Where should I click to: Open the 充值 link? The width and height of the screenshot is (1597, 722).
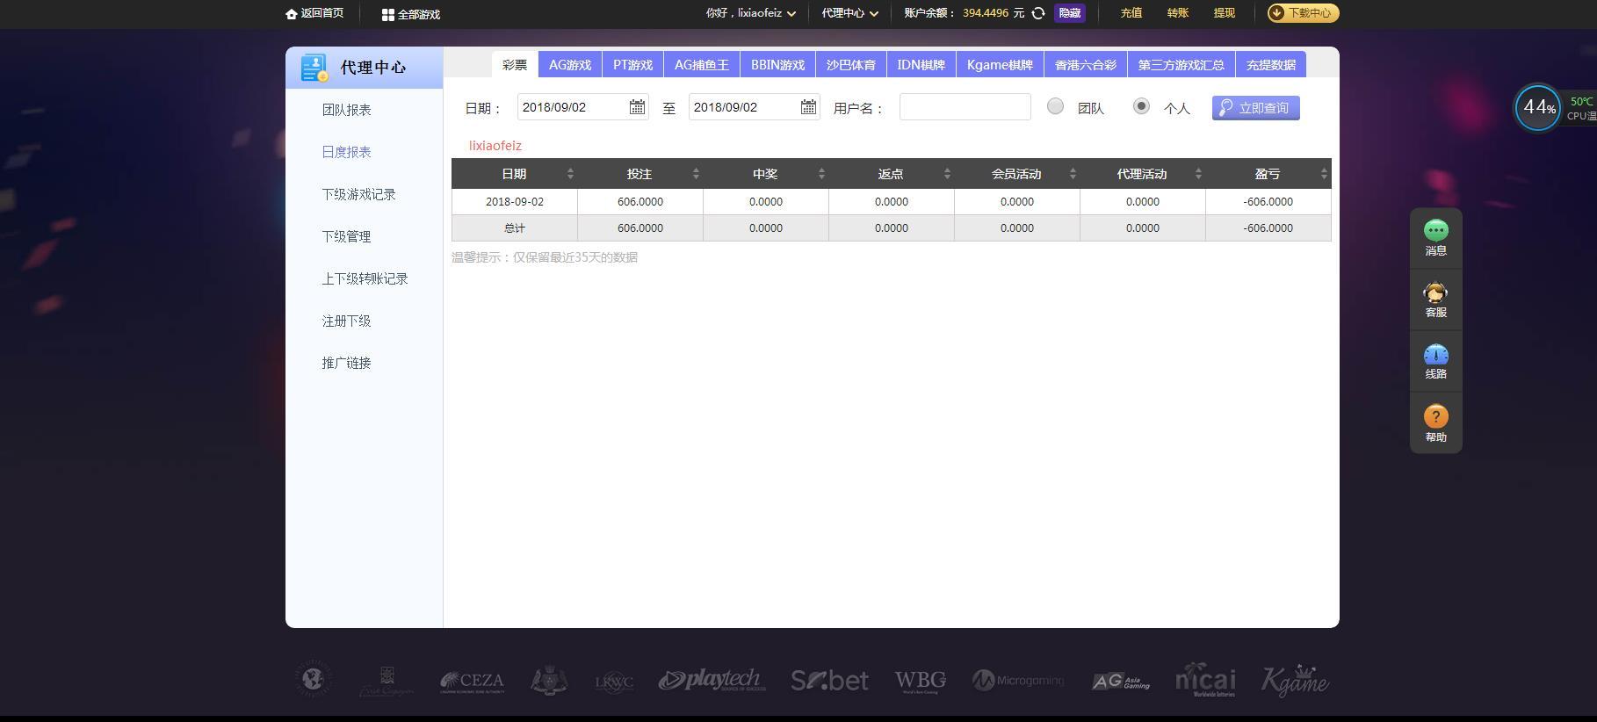tap(1131, 13)
